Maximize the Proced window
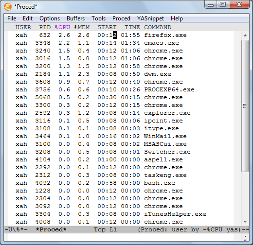 pos(223,4)
